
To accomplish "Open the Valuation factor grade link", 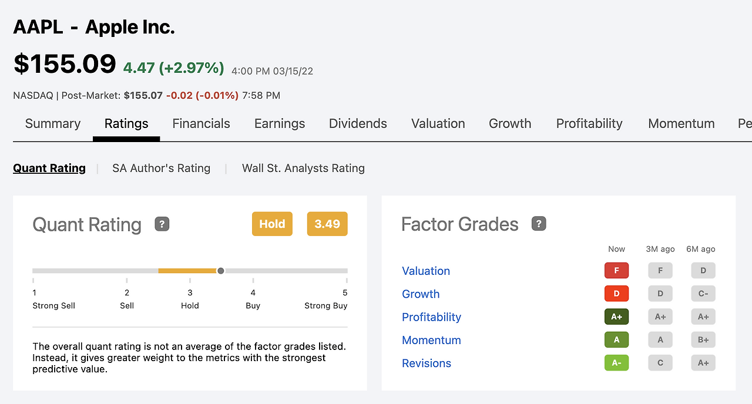I will coord(426,271).
